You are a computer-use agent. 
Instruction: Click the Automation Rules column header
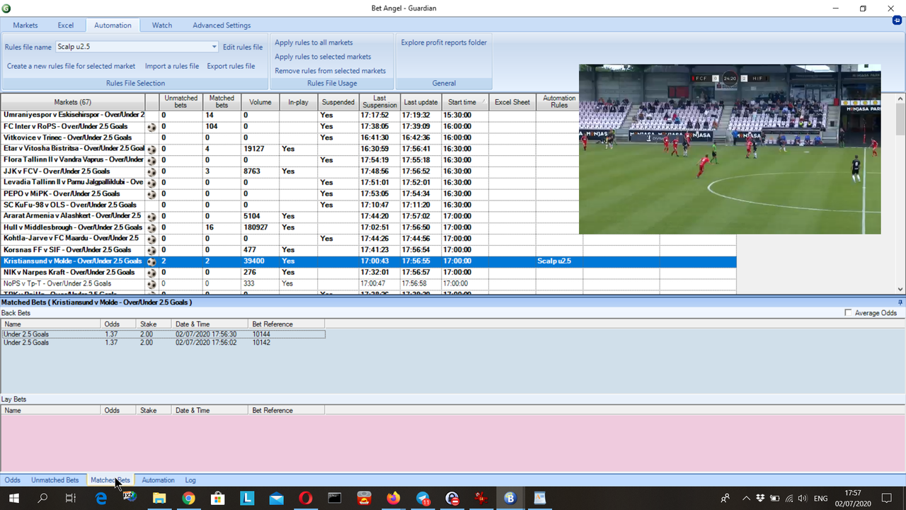[559, 102]
